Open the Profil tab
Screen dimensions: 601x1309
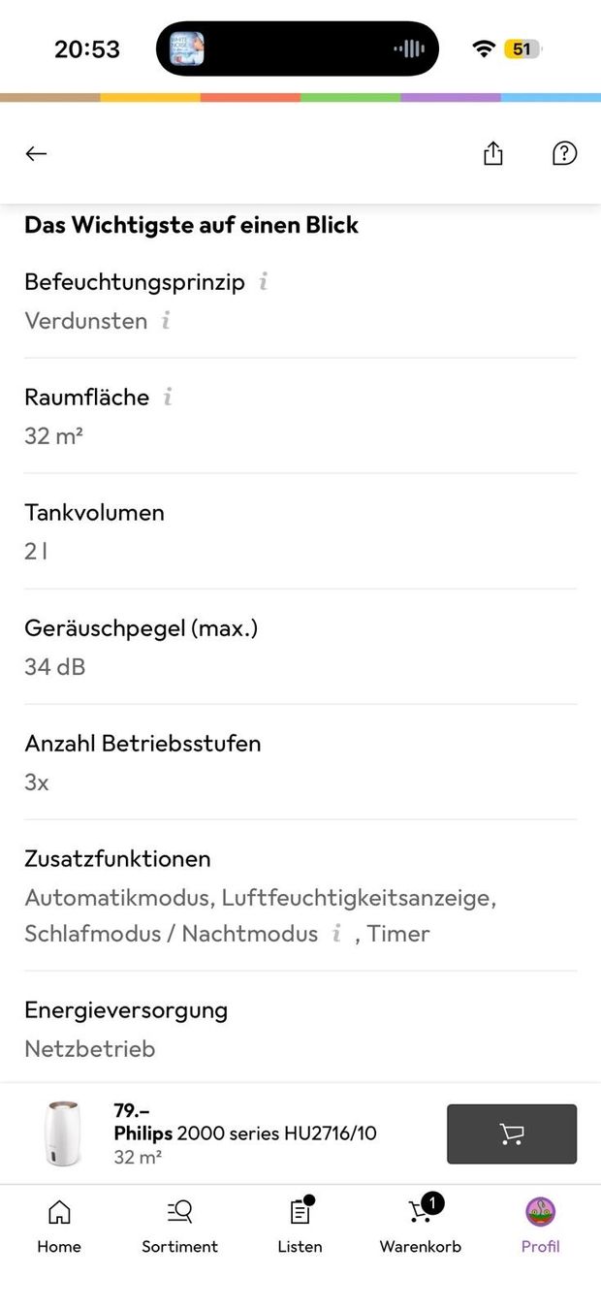540,1226
